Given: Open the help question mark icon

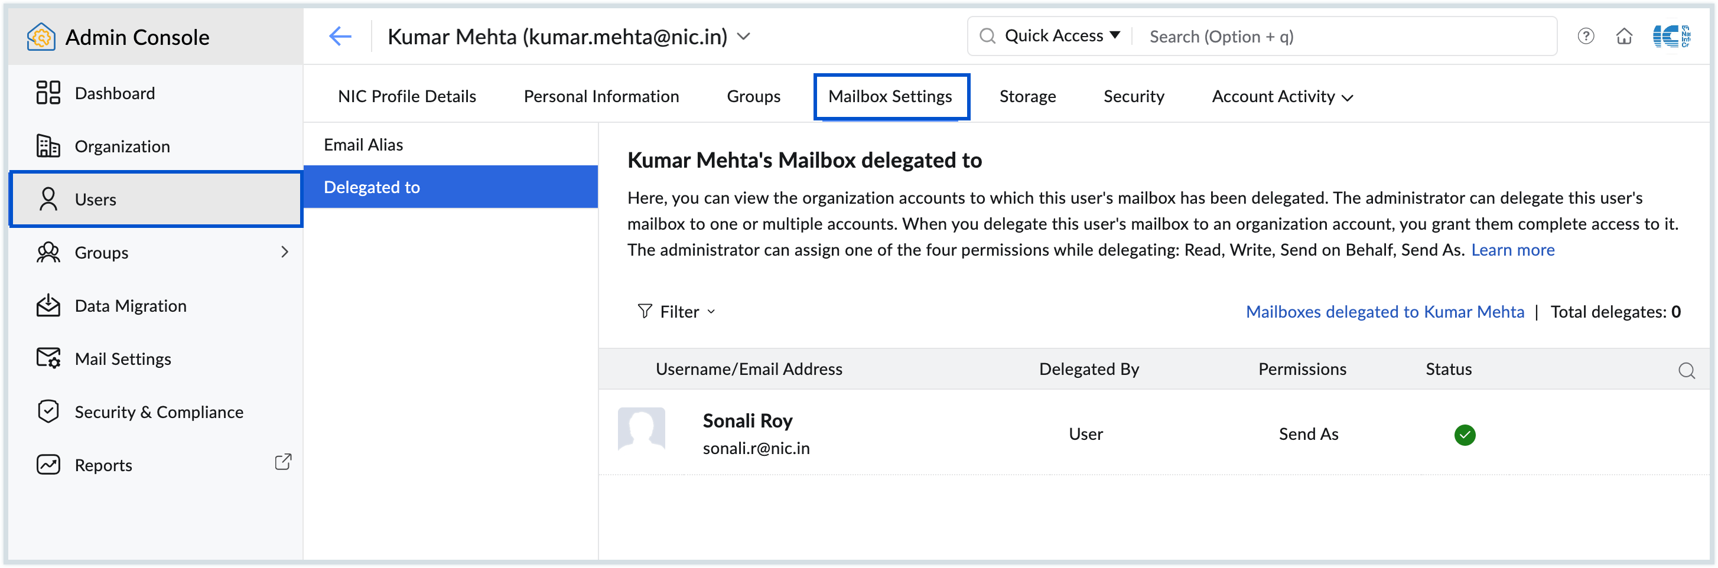Looking at the screenshot, I should coord(1585,37).
